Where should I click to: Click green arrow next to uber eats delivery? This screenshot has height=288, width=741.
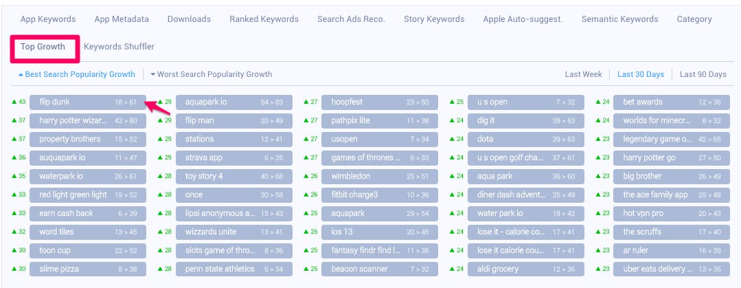click(x=598, y=269)
